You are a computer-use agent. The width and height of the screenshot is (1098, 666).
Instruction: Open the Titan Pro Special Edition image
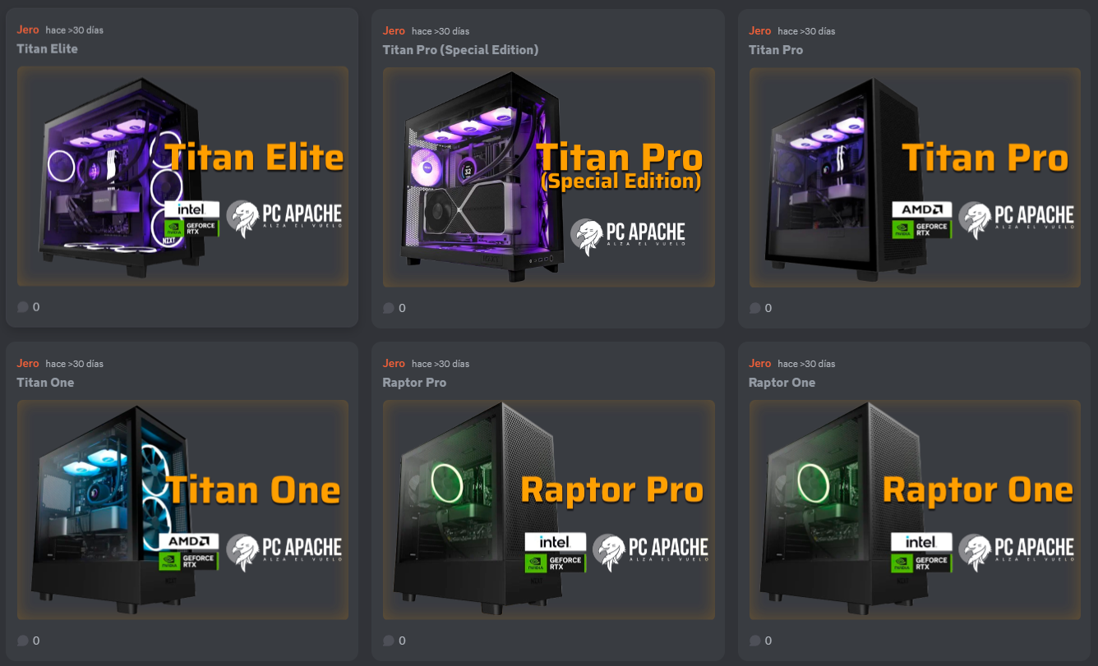pos(549,177)
